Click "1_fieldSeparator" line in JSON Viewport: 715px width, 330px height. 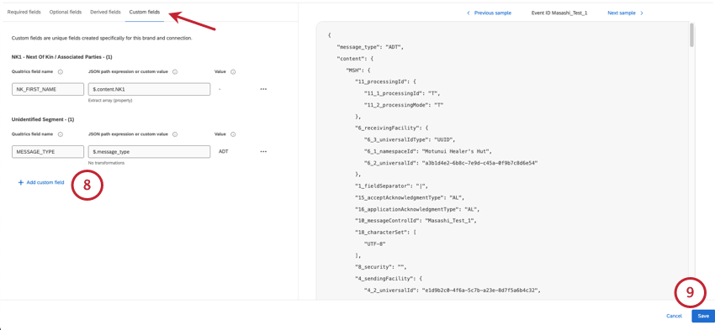click(392, 186)
